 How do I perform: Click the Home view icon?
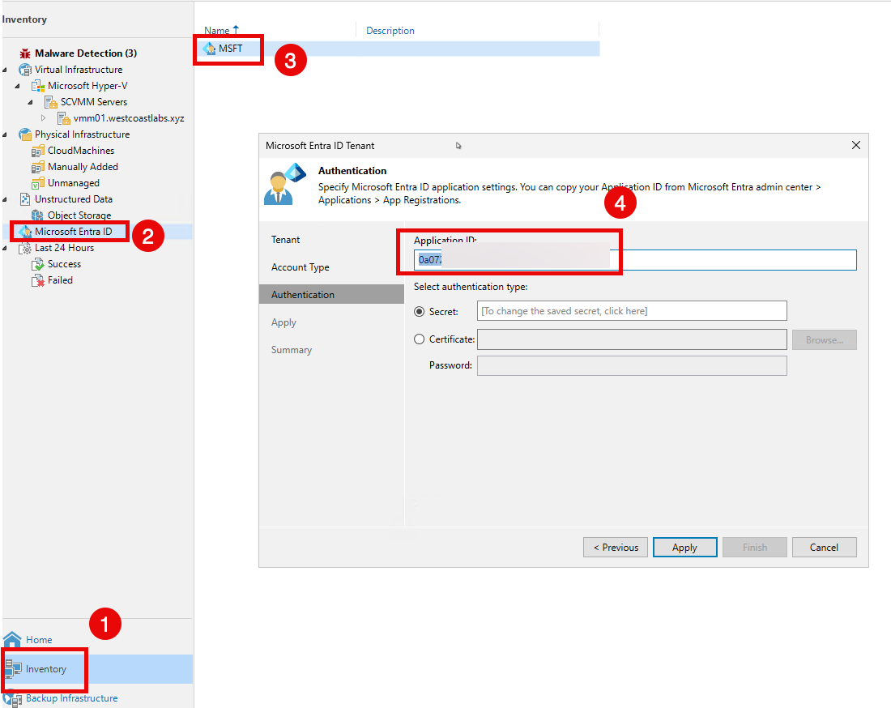pos(12,640)
